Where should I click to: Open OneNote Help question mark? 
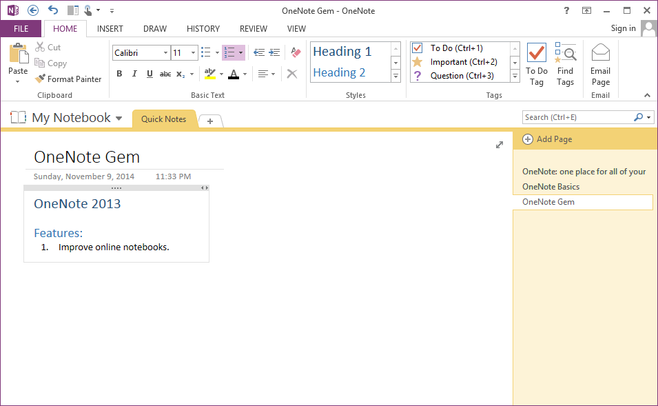pyautogui.click(x=566, y=10)
